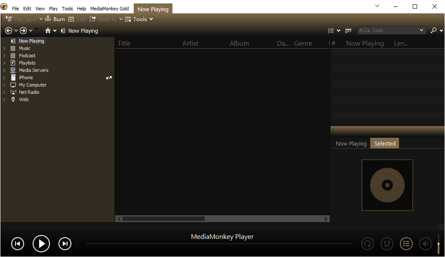The width and height of the screenshot is (445, 257).
Task: Open the Edit menu
Action: tap(27, 9)
